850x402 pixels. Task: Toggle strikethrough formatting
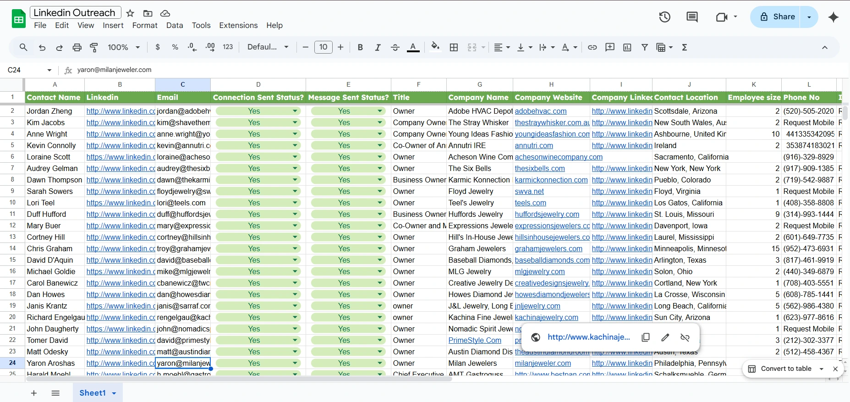pos(395,47)
